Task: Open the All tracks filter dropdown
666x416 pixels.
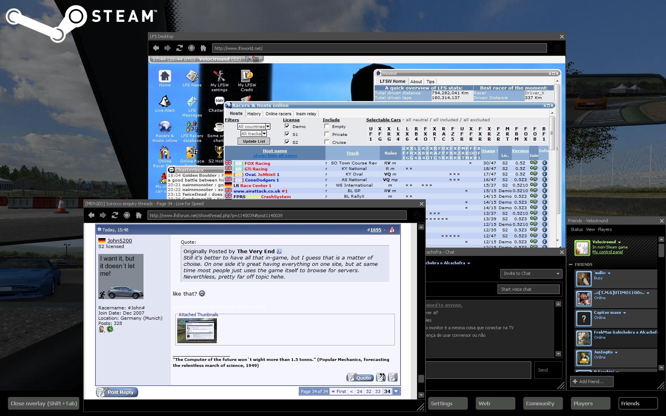Action: [x=254, y=134]
